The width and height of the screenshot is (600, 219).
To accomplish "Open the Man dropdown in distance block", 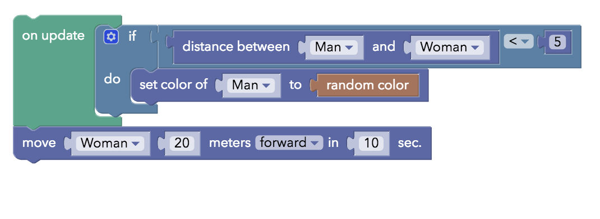I will 334,47.
